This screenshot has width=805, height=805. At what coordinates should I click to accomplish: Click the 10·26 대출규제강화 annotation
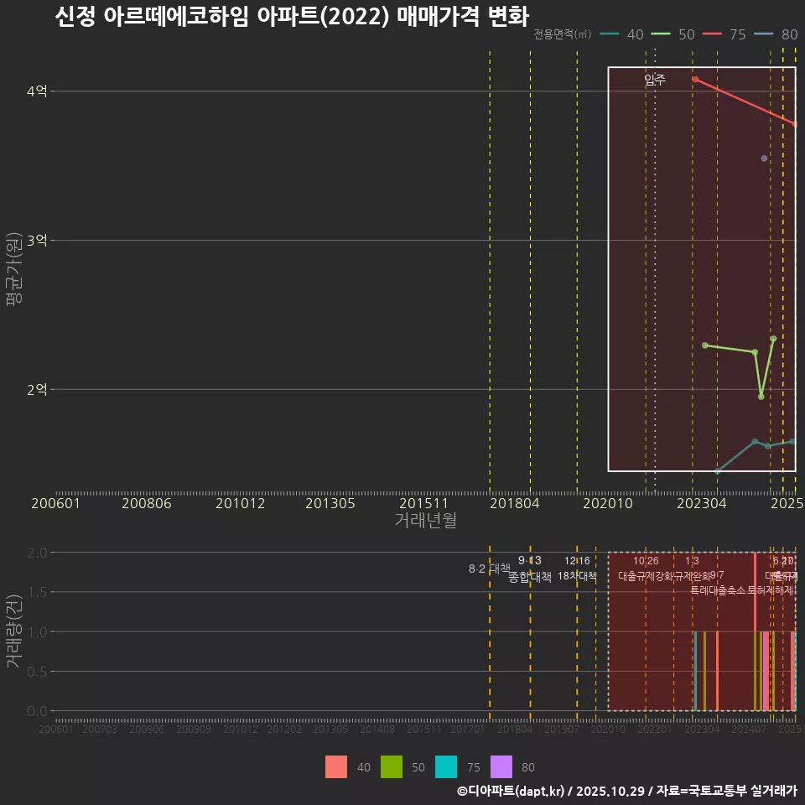click(x=646, y=569)
